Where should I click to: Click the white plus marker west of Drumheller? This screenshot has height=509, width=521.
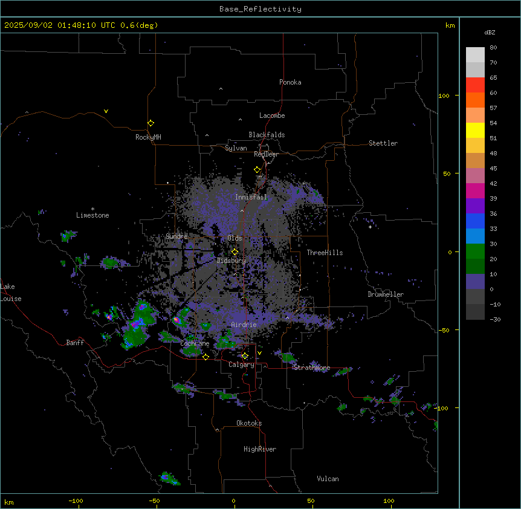pyautogui.click(x=370, y=227)
